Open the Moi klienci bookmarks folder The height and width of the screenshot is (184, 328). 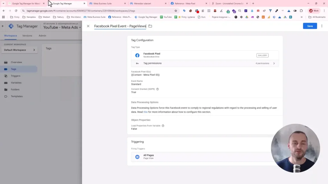click(x=74, y=17)
